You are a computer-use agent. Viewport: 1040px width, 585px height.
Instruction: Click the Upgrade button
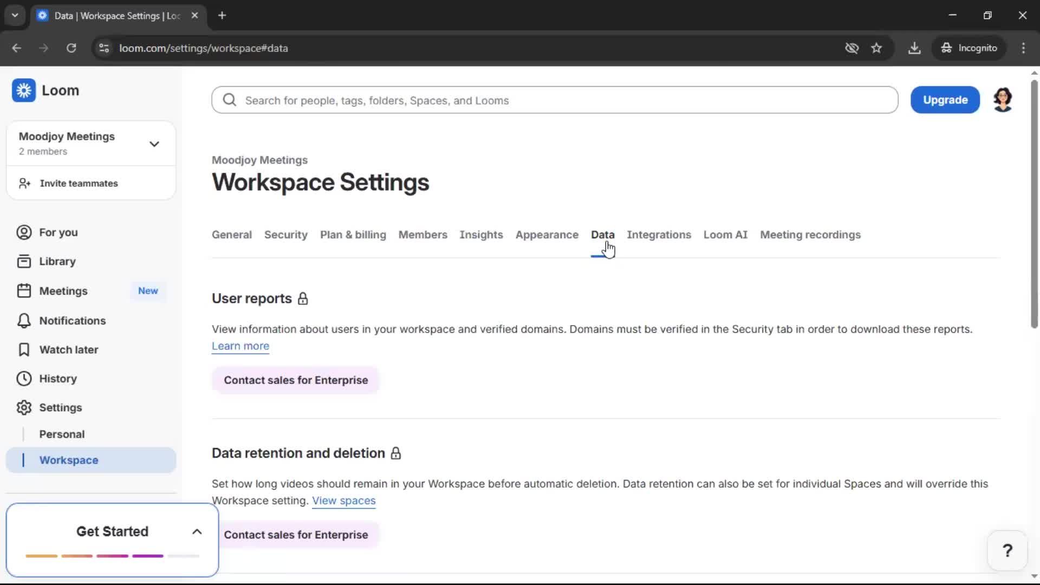945,100
